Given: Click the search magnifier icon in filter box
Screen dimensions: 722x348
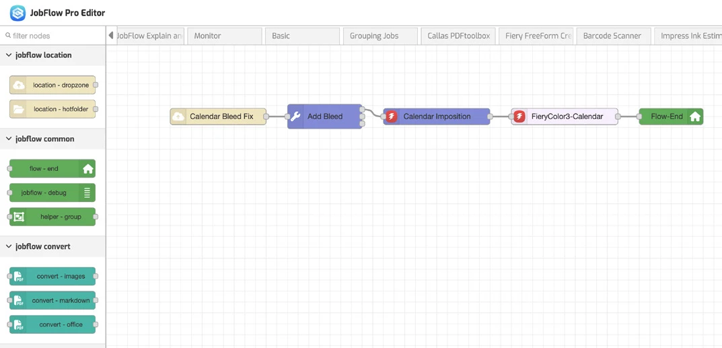Looking at the screenshot, I should pyautogui.click(x=8, y=36).
